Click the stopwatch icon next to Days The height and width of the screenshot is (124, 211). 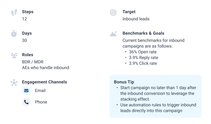coord(14,34)
